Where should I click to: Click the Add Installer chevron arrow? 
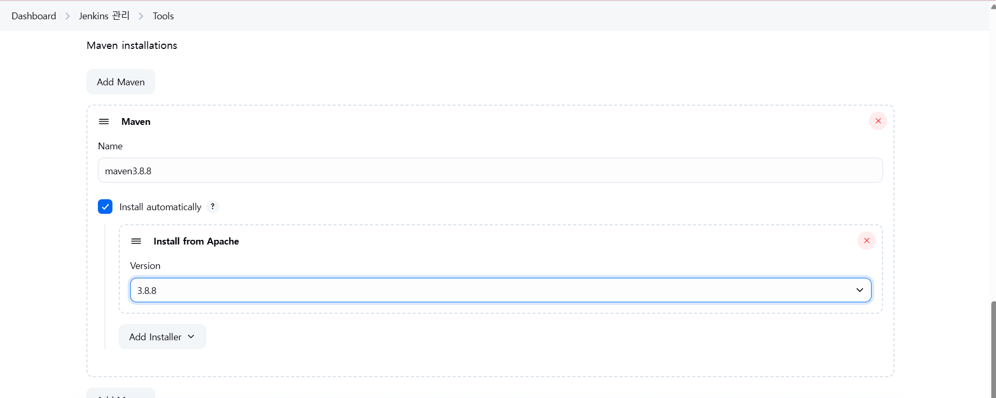point(191,337)
